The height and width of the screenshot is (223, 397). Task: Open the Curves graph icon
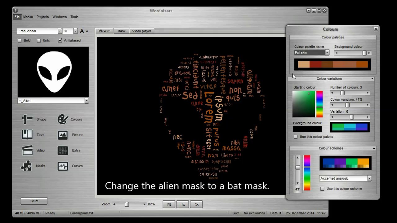click(63, 166)
